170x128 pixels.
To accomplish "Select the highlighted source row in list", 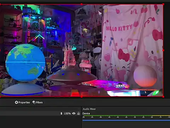I will click(x=40, y=113).
